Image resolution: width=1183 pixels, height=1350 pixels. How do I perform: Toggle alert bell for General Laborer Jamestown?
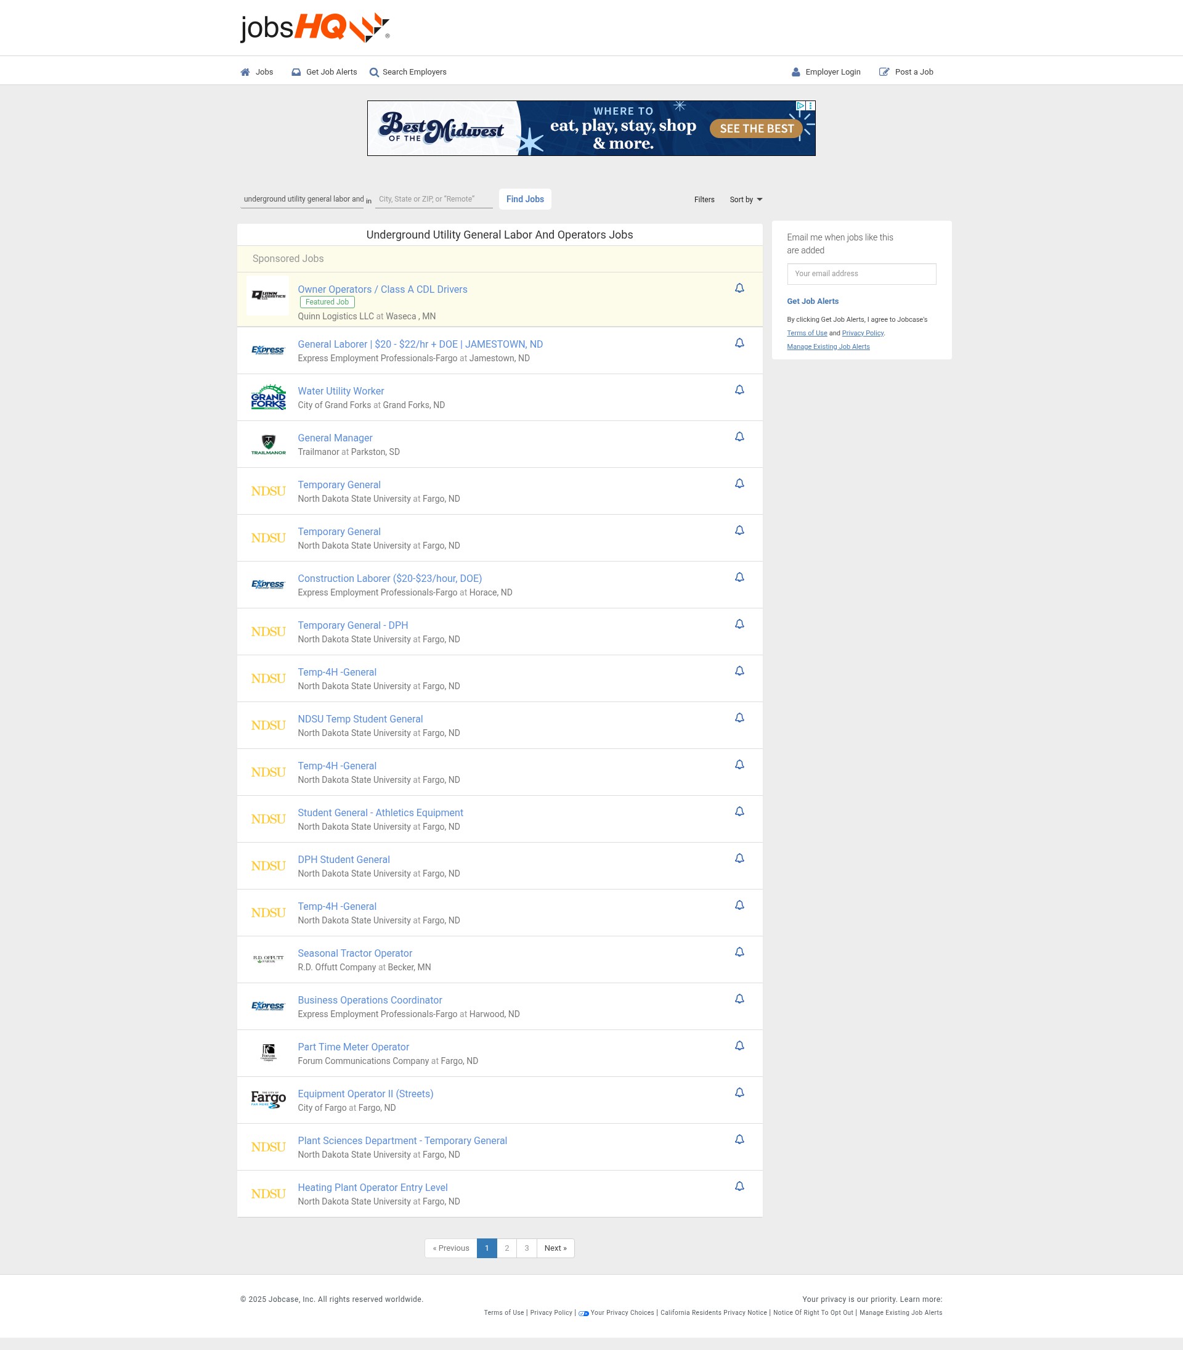pyautogui.click(x=739, y=343)
